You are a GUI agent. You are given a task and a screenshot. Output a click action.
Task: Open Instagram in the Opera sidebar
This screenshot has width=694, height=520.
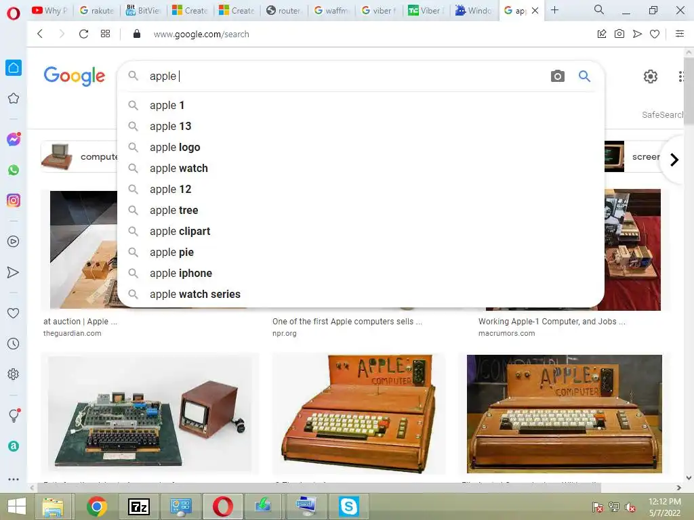[14, 200]
